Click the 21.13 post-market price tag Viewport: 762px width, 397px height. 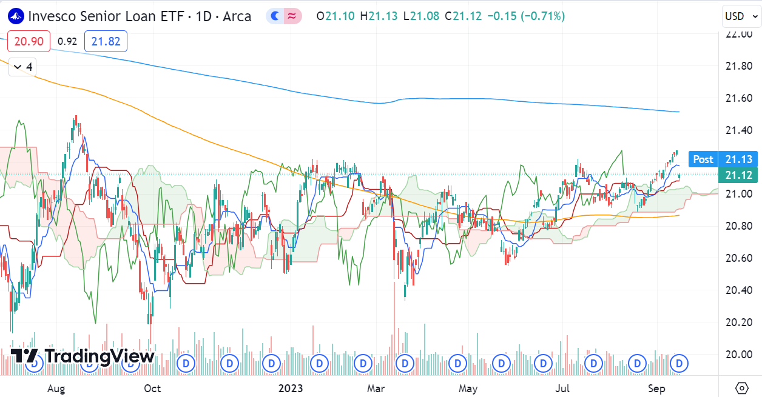tap(738, 159)
